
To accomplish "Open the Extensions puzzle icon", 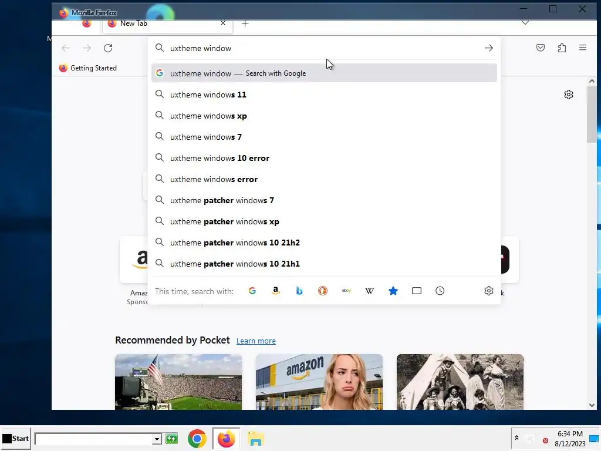I will coord(562,48).
